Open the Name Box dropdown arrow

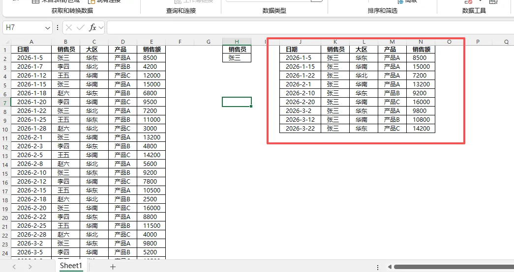point(48,28)
